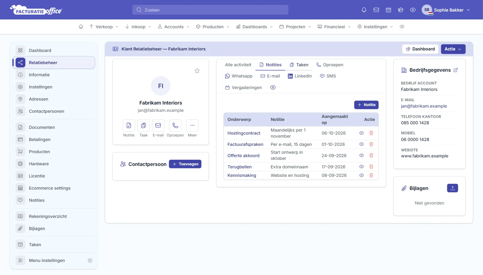Open Rekeningoverzicht in the sidebar
The width and height of the screenshot is (483, 275).
(54, 216)
